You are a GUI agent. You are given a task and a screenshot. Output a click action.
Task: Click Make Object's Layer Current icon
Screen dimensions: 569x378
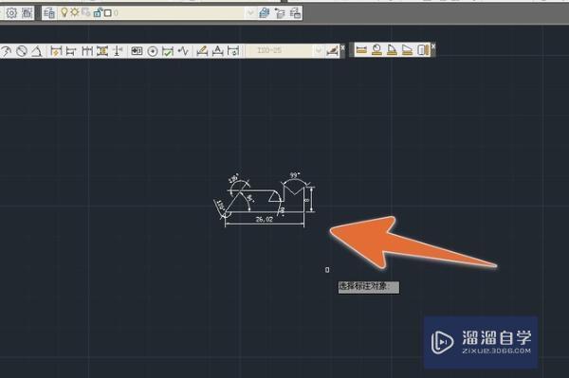click(x=265, y=13)
